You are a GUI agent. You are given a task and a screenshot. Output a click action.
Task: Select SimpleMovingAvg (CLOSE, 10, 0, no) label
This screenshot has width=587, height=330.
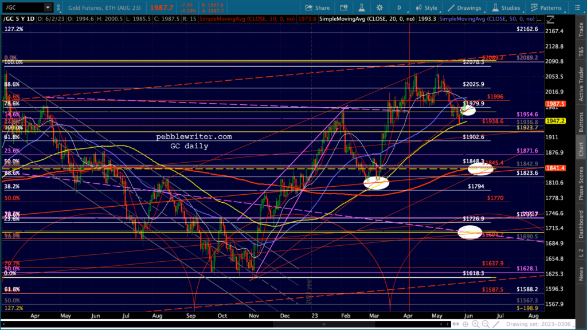tap(247, 19)
